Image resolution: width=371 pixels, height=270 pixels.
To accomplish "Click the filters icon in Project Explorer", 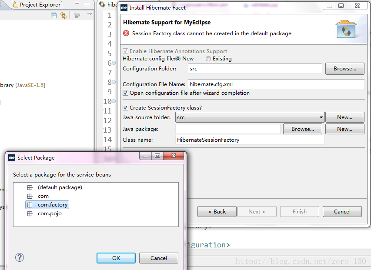I will pos(77,15).
